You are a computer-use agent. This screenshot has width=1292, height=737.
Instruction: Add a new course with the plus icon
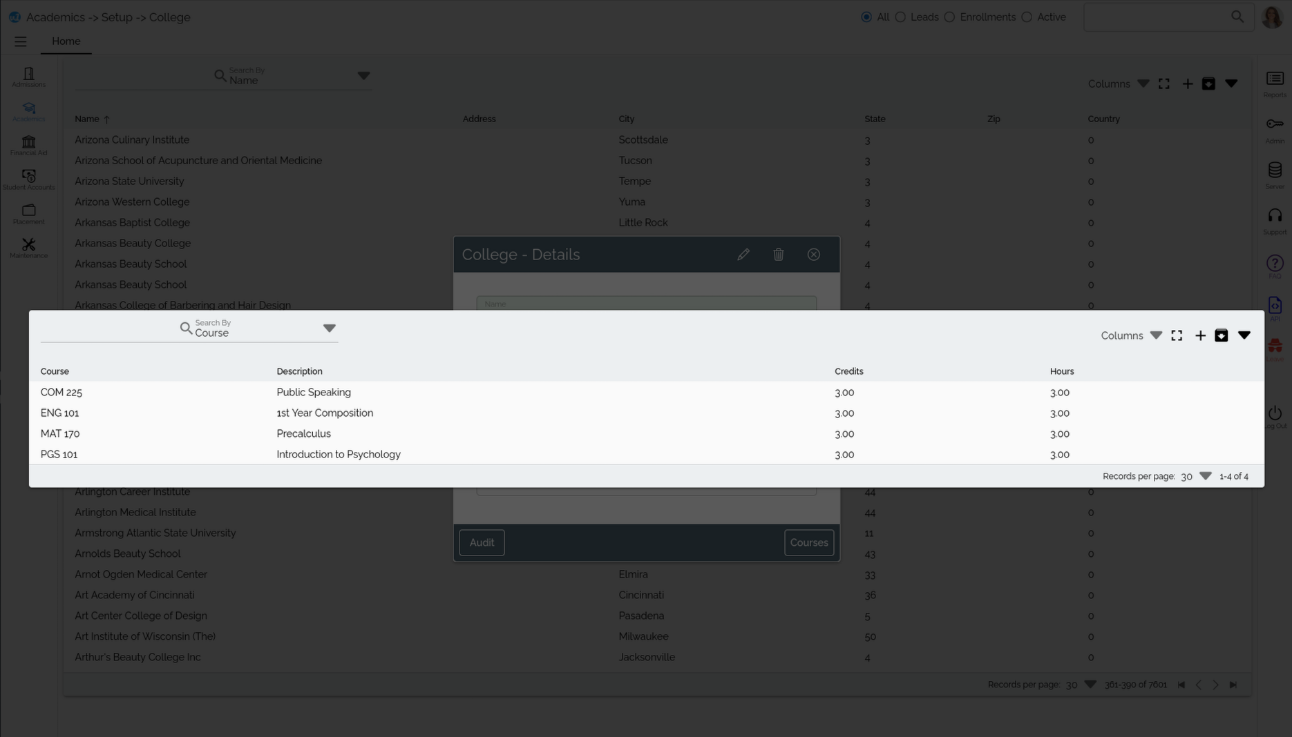click(1201, 335)
